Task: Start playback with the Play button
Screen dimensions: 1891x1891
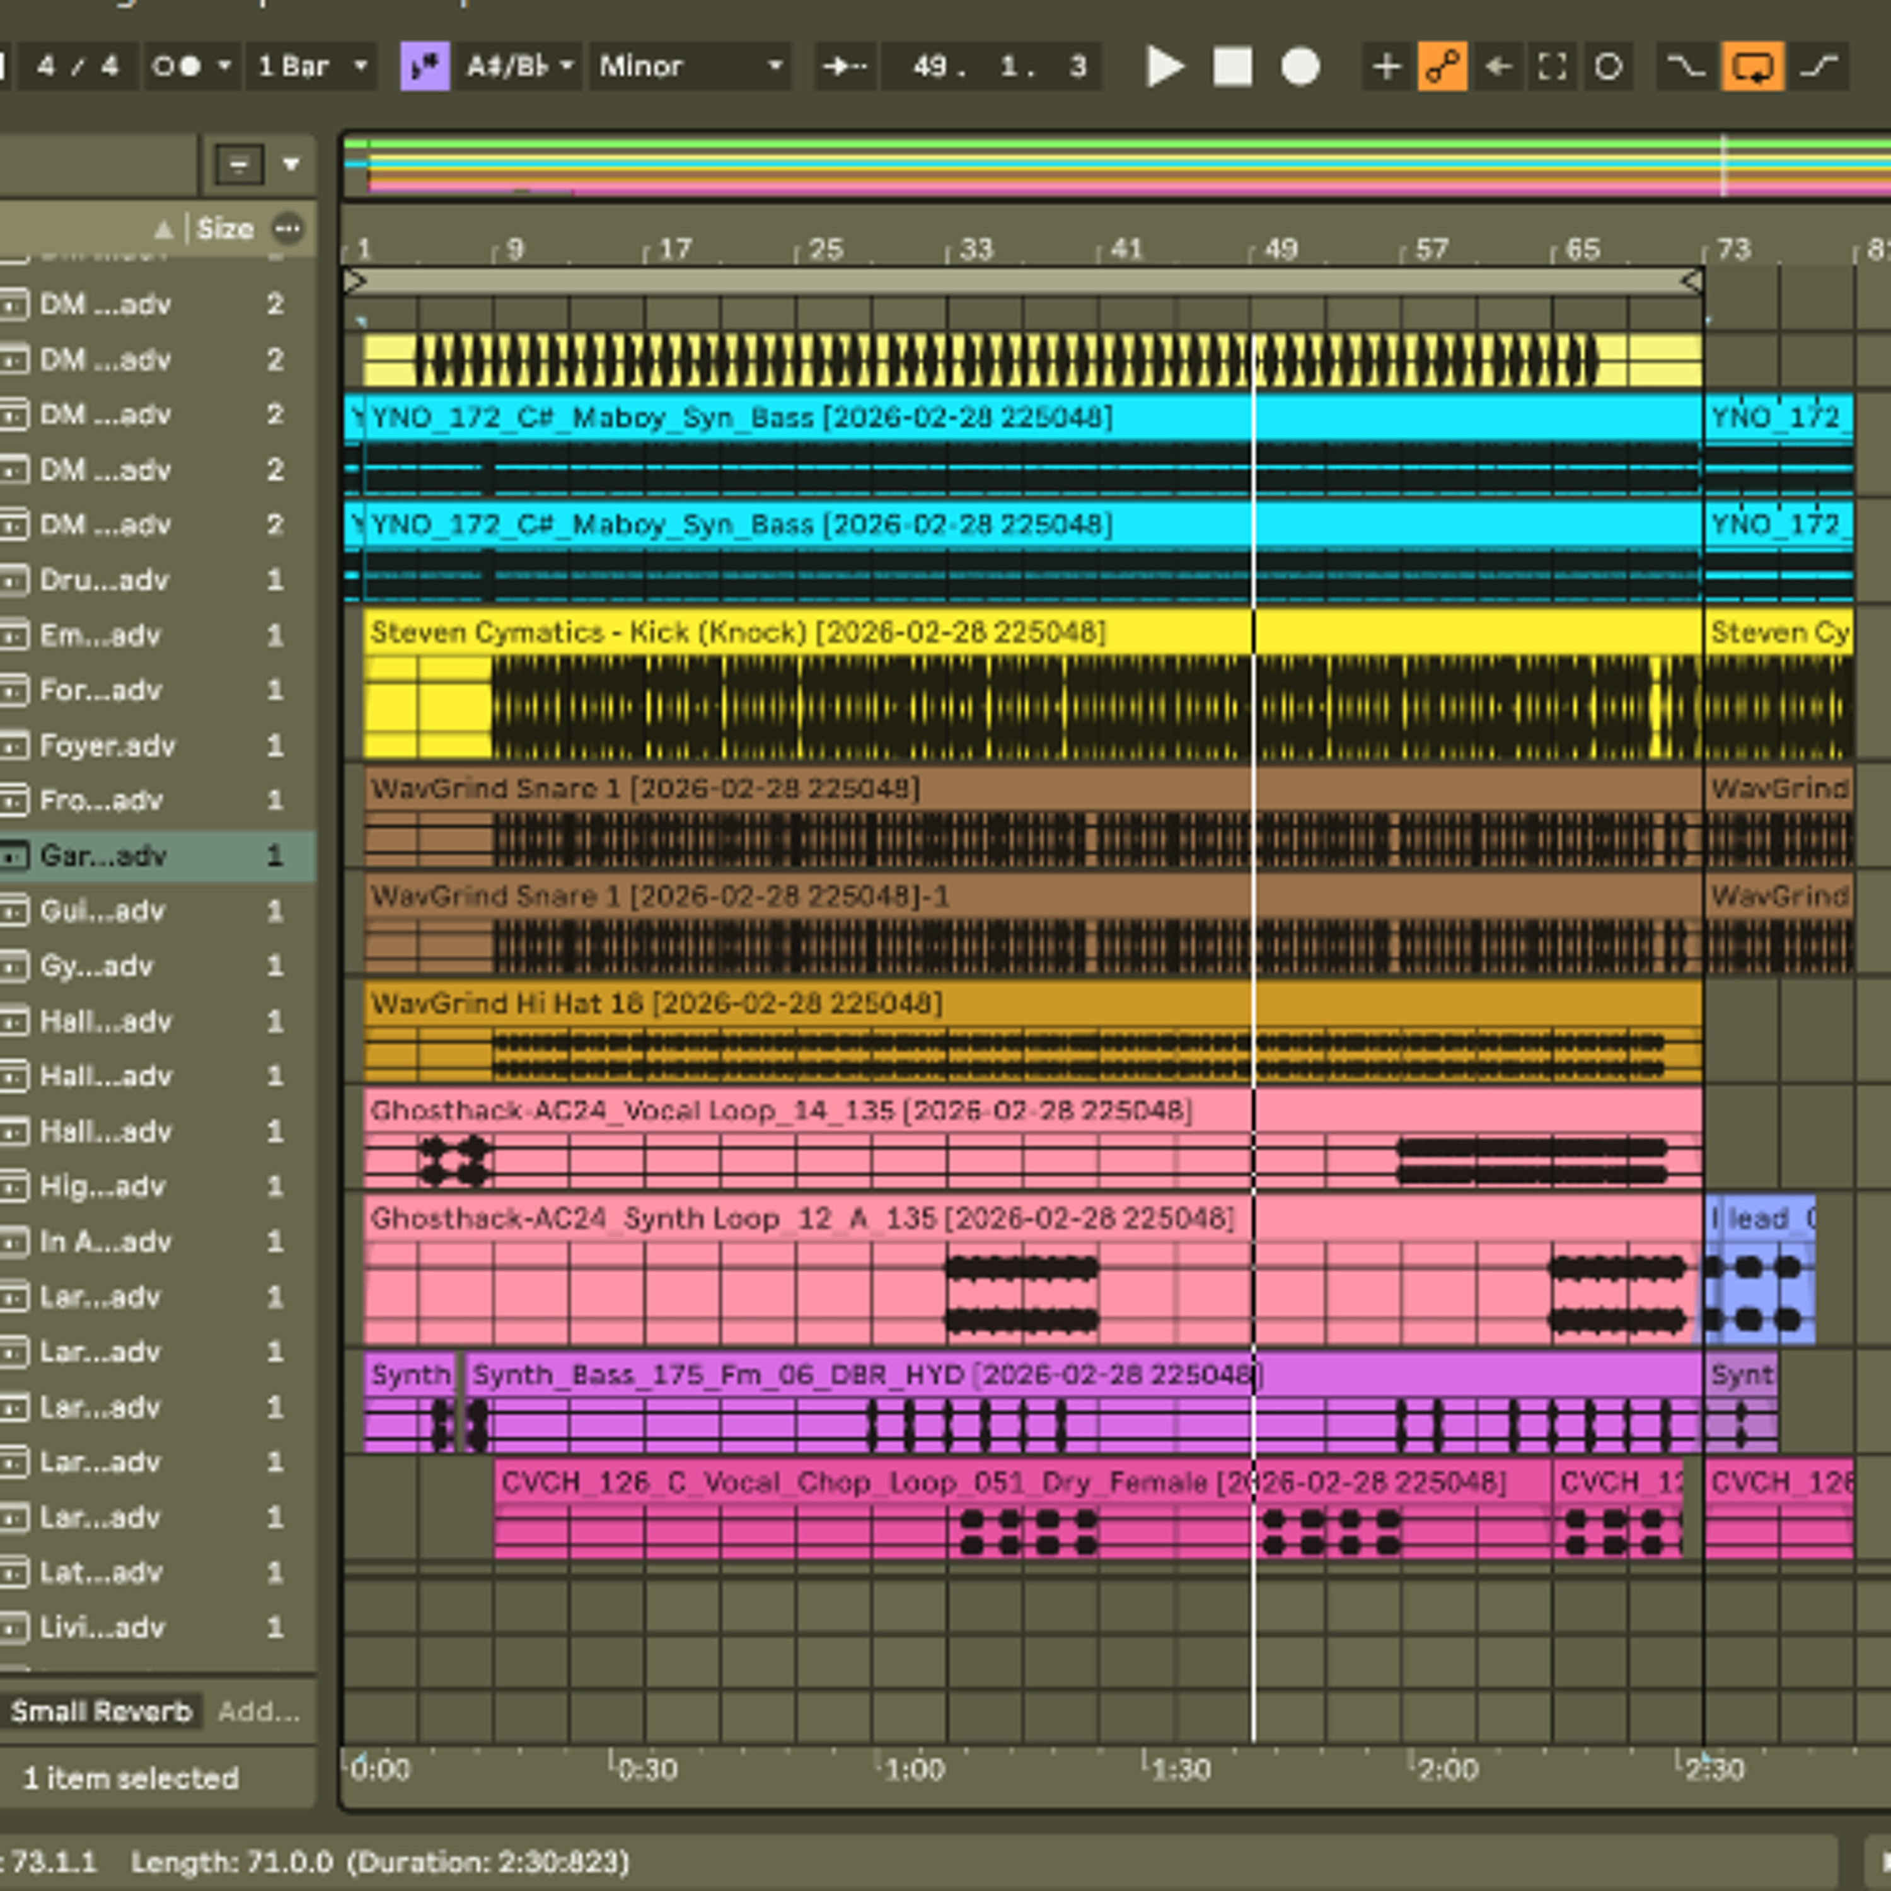Action: pos(1164,67)
